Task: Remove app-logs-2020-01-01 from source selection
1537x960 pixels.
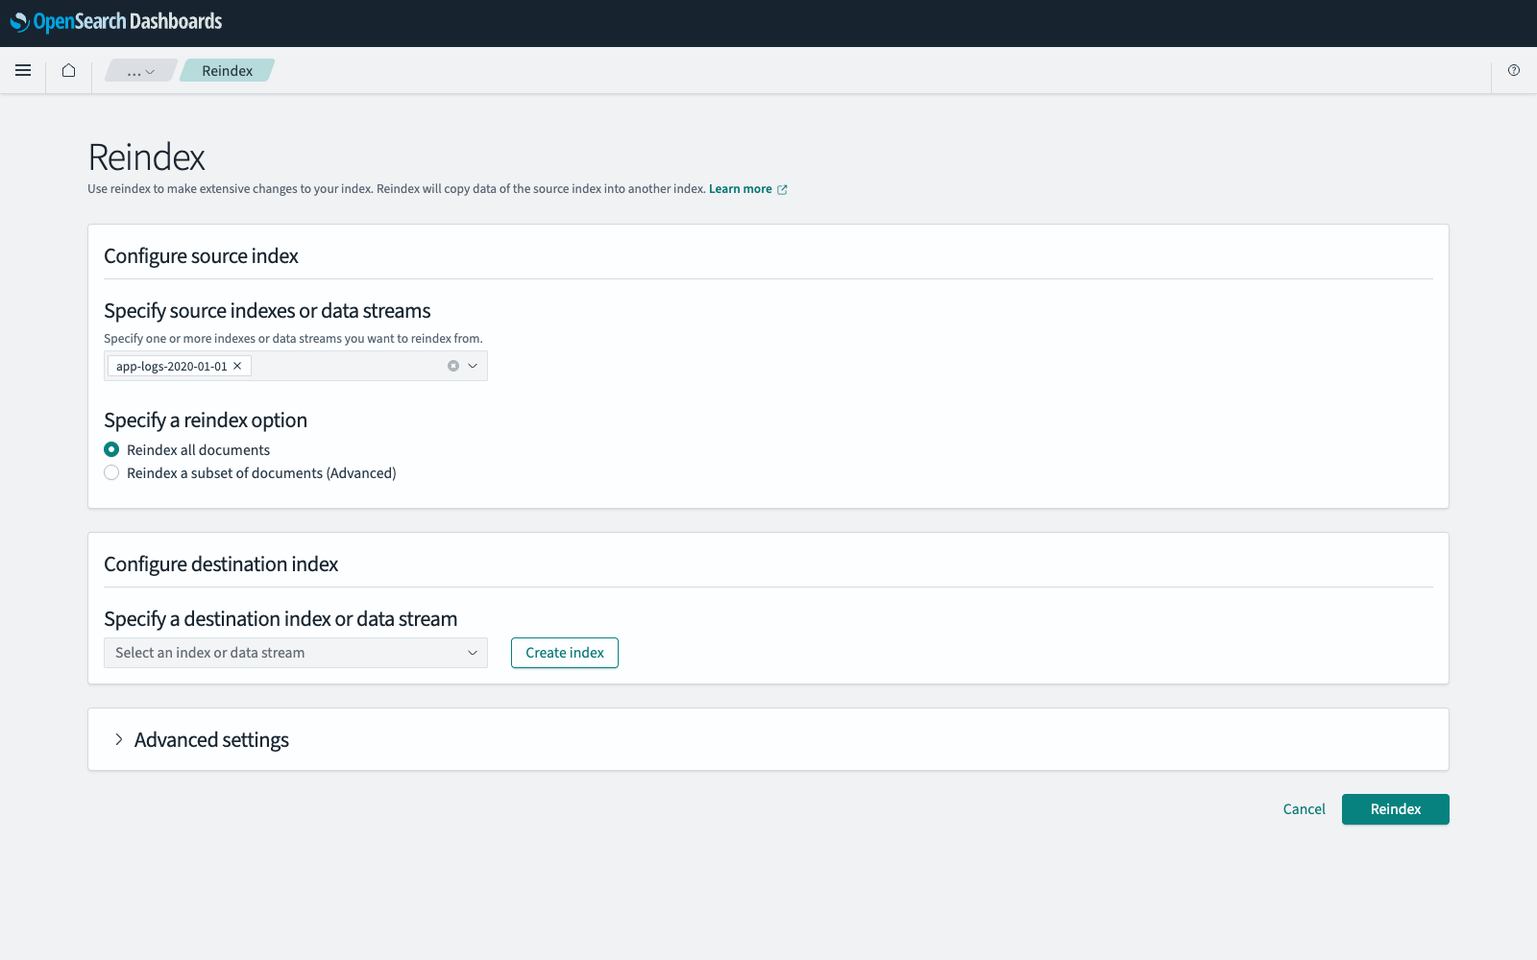Action: coord(237,366)
